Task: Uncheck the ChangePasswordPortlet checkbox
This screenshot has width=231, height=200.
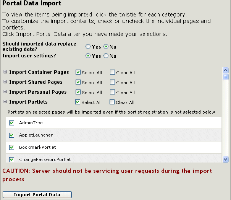Action: click(11, 159)
